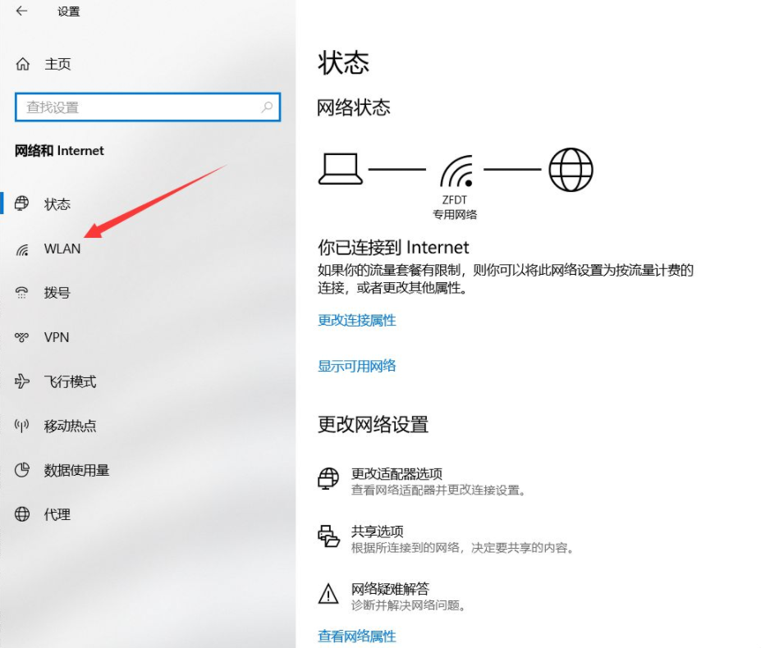Screen dimensions: 761x648
Task: Open the 显示可用网络 link
Action: coord(357,366)
